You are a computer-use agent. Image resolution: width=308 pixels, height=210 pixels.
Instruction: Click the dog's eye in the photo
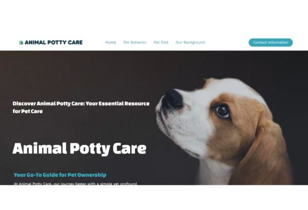click(222, 111)
